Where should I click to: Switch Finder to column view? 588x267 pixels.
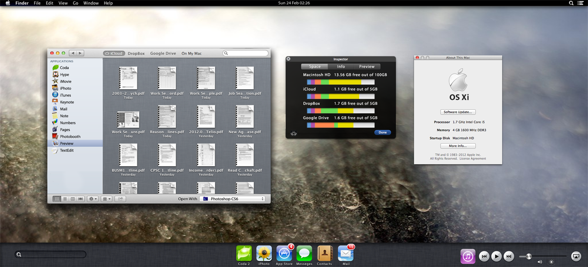point(73,199)
